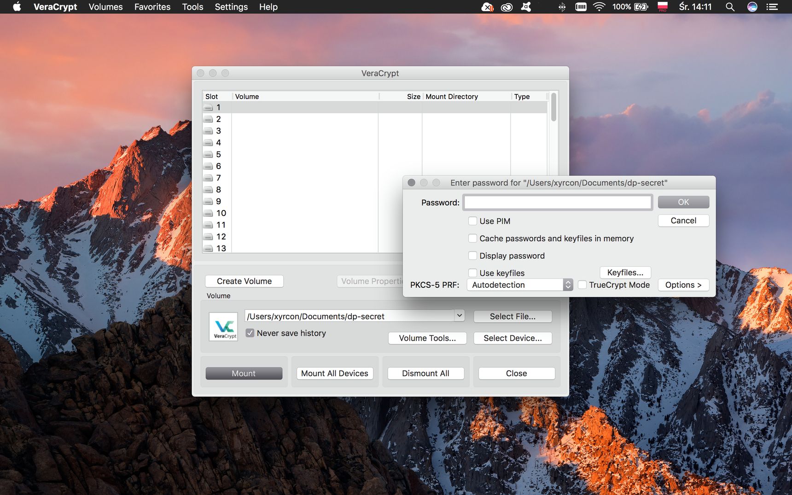
Task: Click the volume path text field
Action: point(350,316)
